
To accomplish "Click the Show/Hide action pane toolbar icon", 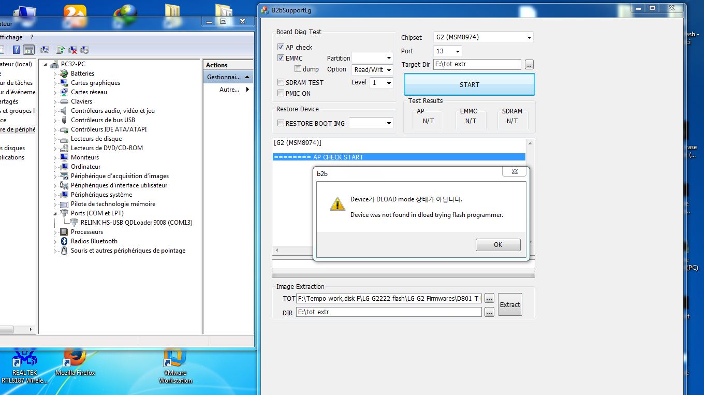I will (x=29, y=50).
